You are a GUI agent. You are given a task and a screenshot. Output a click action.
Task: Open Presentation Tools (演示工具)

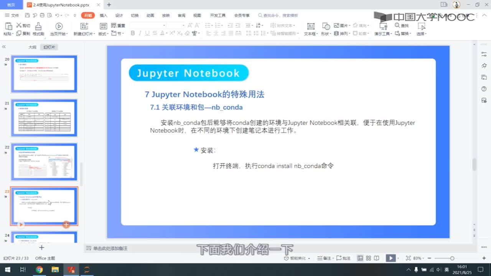click(x=382, y=29)
